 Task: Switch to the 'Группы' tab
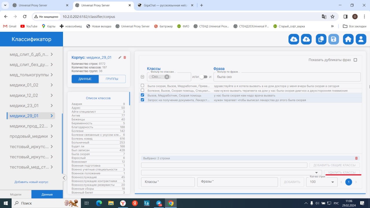tap(112, 79)
